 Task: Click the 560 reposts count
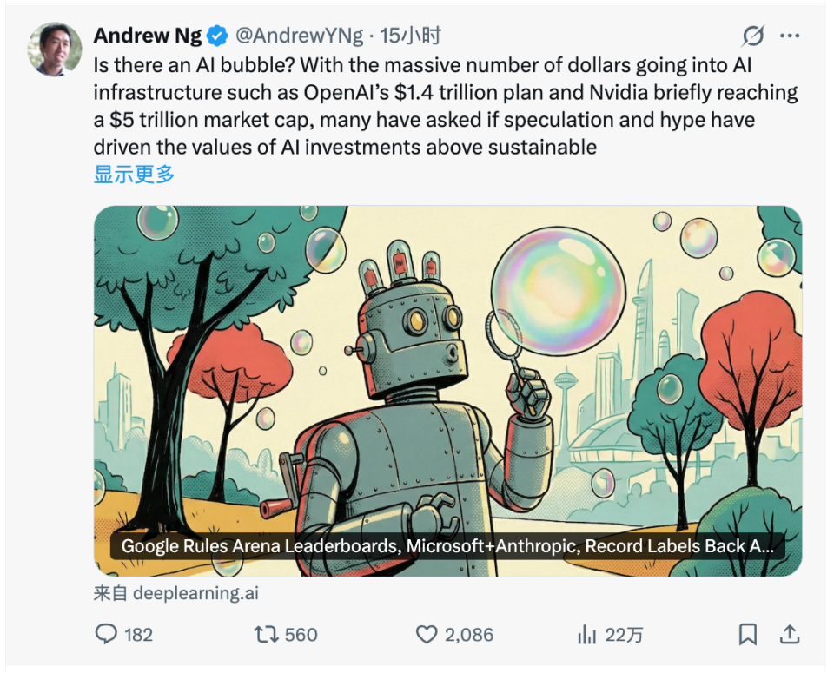301,635
